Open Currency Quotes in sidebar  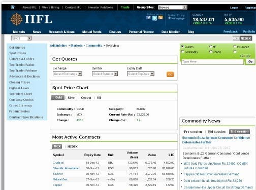(x=21, y=100)
